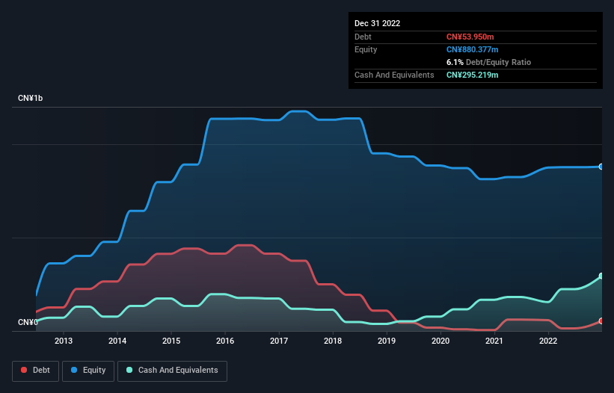Click the 2016 x-axis label

click(225, 341)
